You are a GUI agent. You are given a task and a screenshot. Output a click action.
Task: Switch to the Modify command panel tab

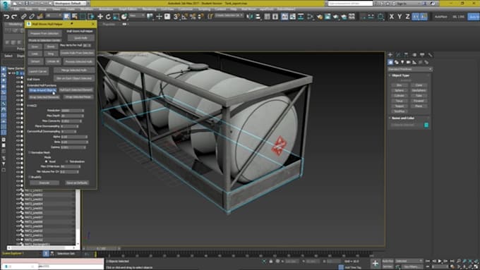tap(398, 55)
